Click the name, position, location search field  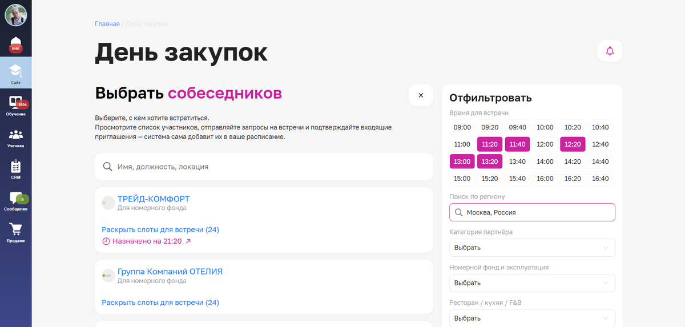[x=264, y=167]
